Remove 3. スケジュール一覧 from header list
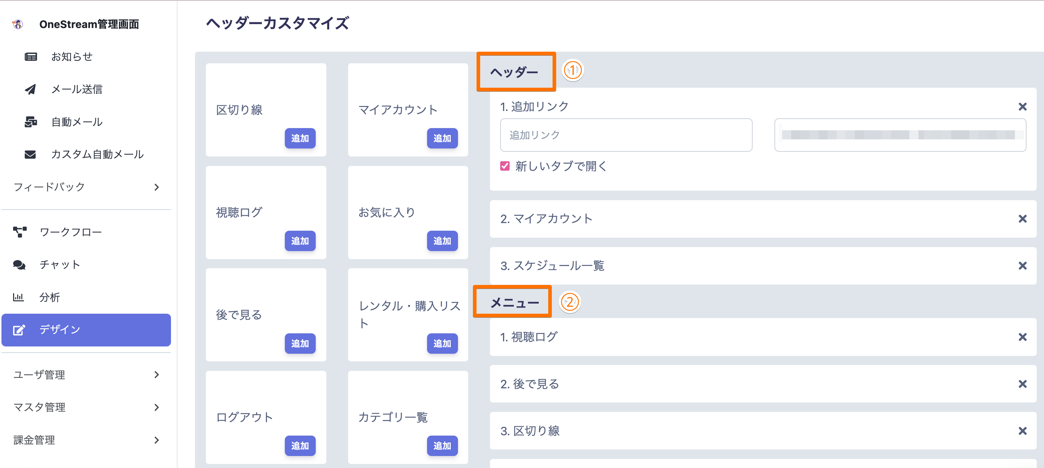1044x468 pixels. pos(1023,266)
